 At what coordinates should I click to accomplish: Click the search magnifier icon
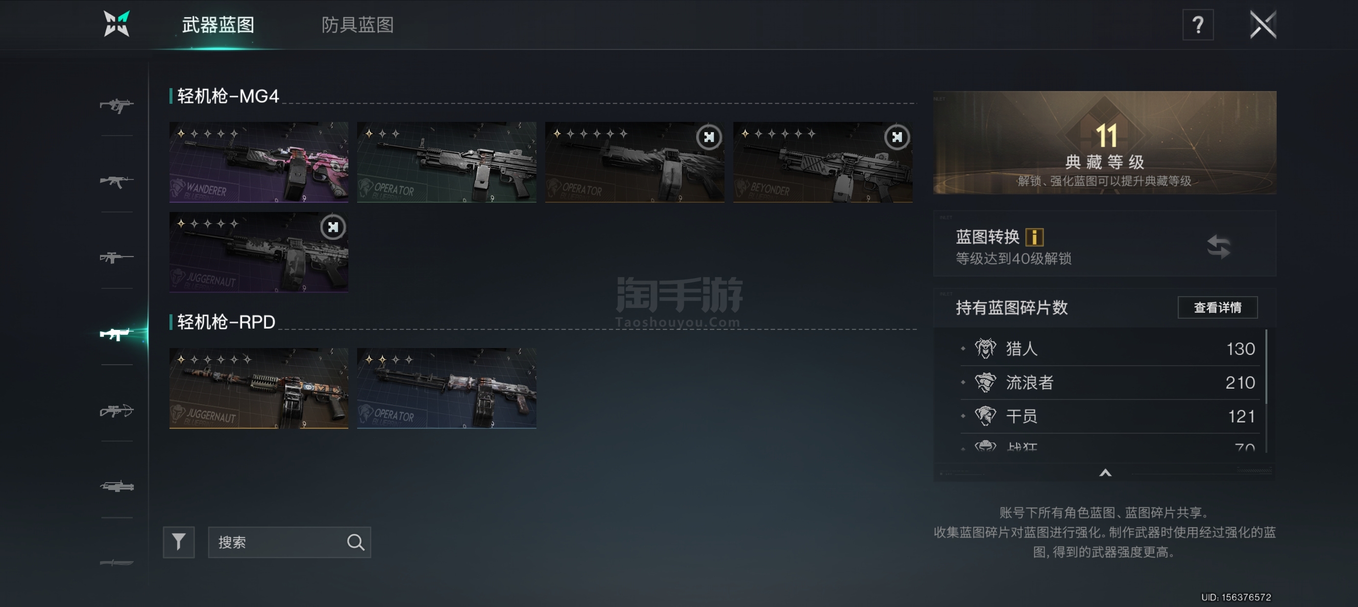point(355,542)
